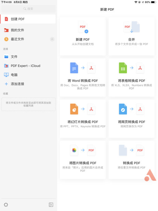Open the settings gear icon
158x211 pixels.
click(6, 205)
